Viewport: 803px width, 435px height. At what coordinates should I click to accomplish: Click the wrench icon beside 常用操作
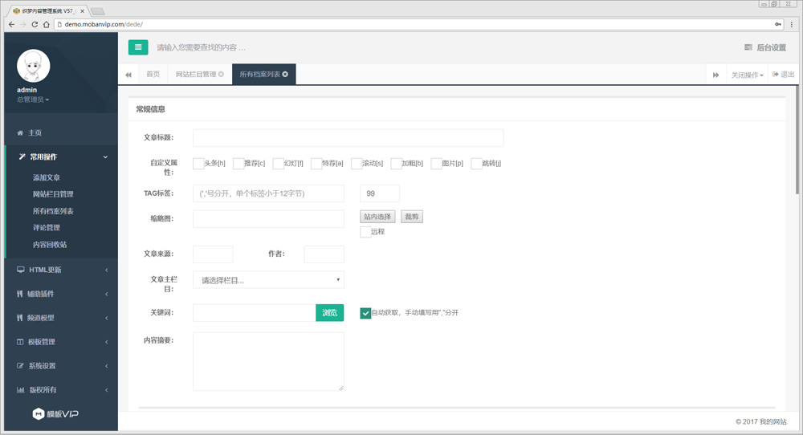[x=22, y=157]
